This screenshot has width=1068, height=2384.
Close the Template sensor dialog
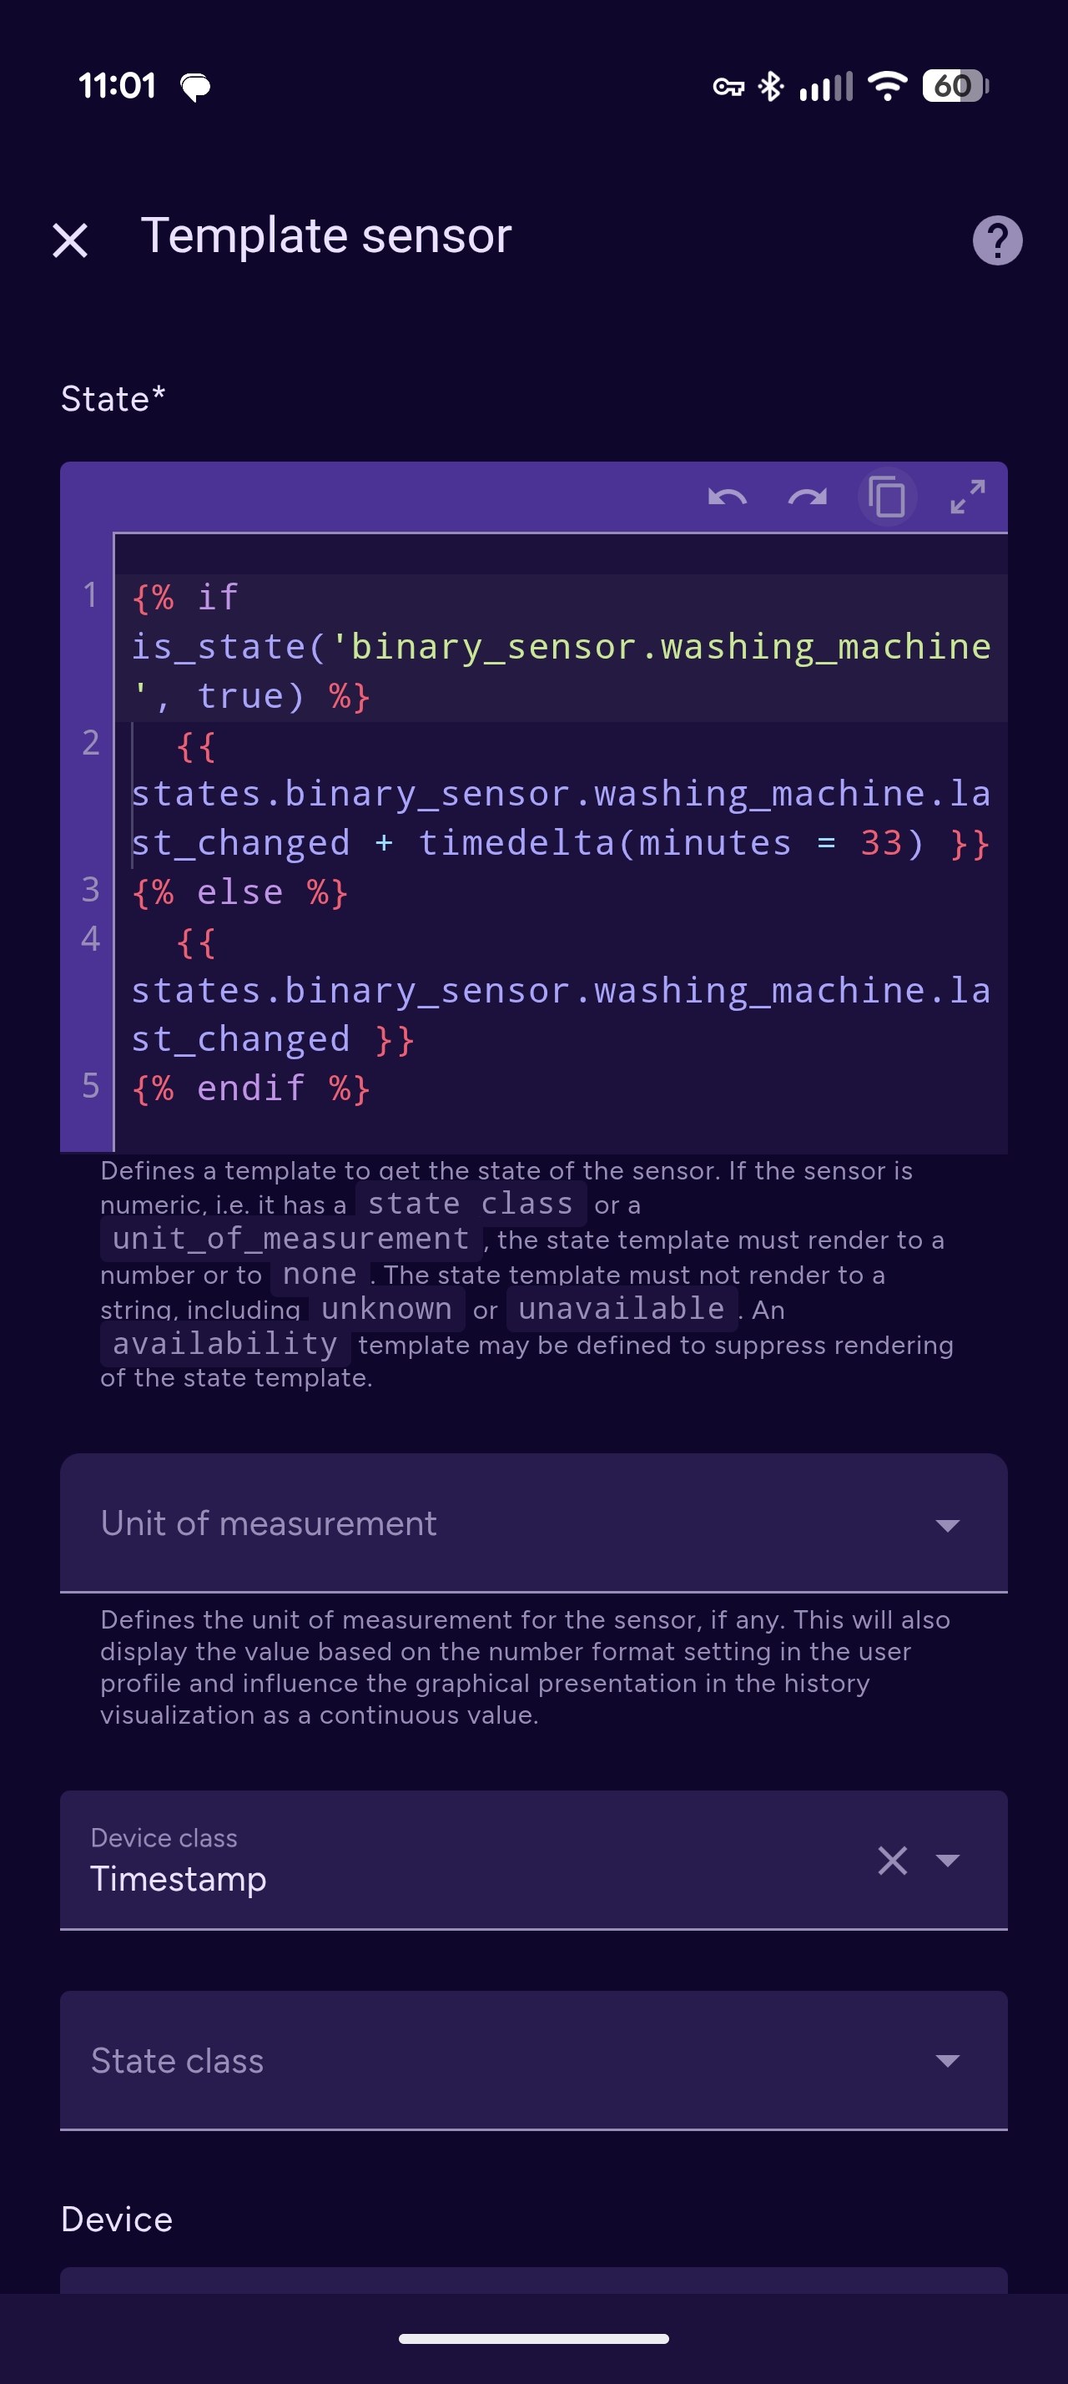click(x=70, y=240)
